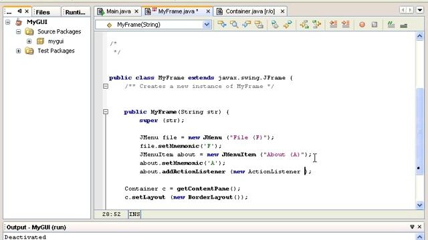The width and height of the screenshot is (428, 240).
Task: Open the MyFrame(String) members dropdown arrow
Action: tap(207, 25)
